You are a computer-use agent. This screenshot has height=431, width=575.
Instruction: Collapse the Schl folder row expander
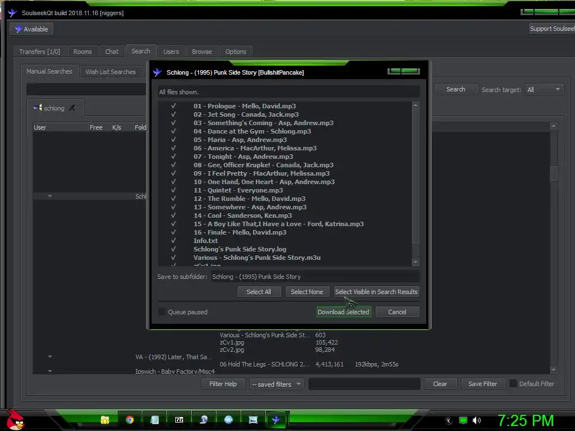pyautogui.click(x=50, y=196)
